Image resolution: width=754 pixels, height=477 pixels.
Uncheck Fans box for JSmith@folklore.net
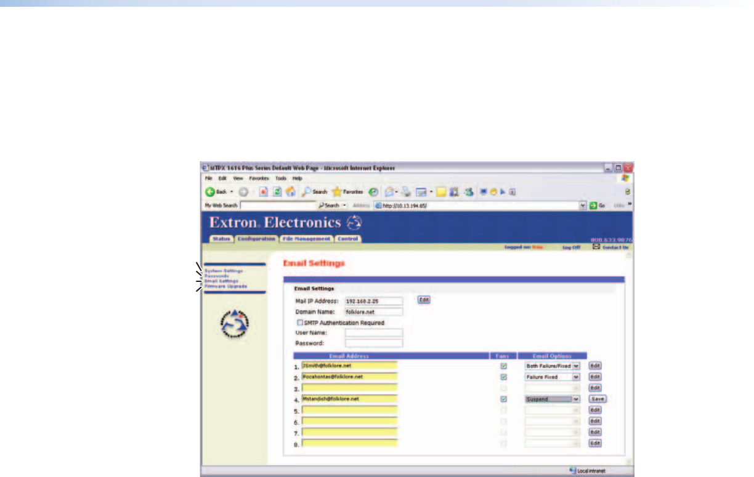504,366
